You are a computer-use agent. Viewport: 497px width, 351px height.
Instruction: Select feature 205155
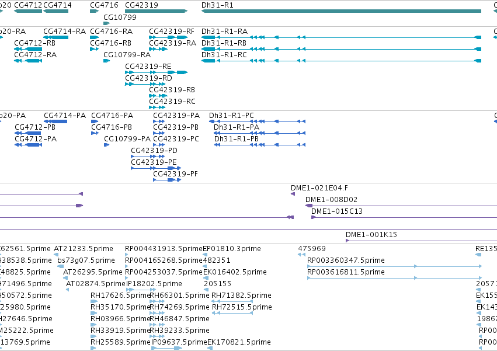(206, 290)
